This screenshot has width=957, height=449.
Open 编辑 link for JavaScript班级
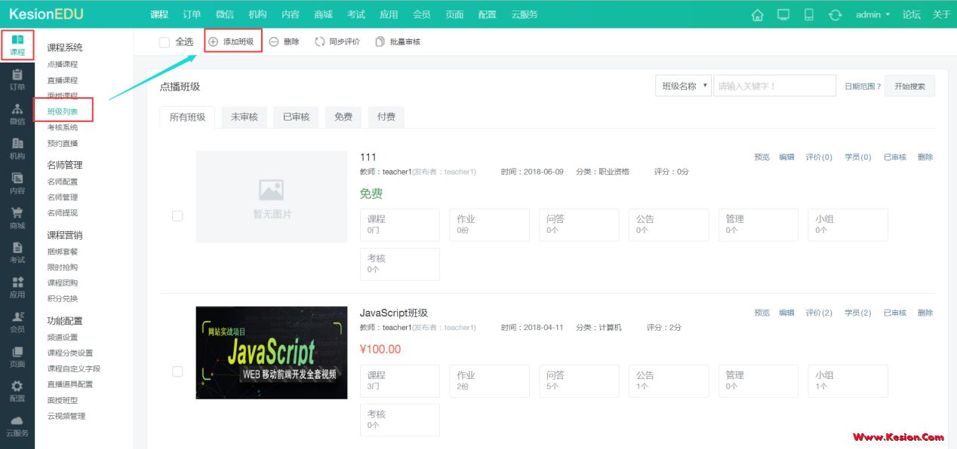785,312
